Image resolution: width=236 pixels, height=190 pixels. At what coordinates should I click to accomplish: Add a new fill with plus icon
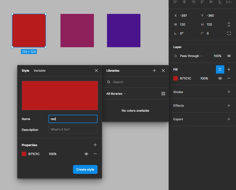pos(229,69)
